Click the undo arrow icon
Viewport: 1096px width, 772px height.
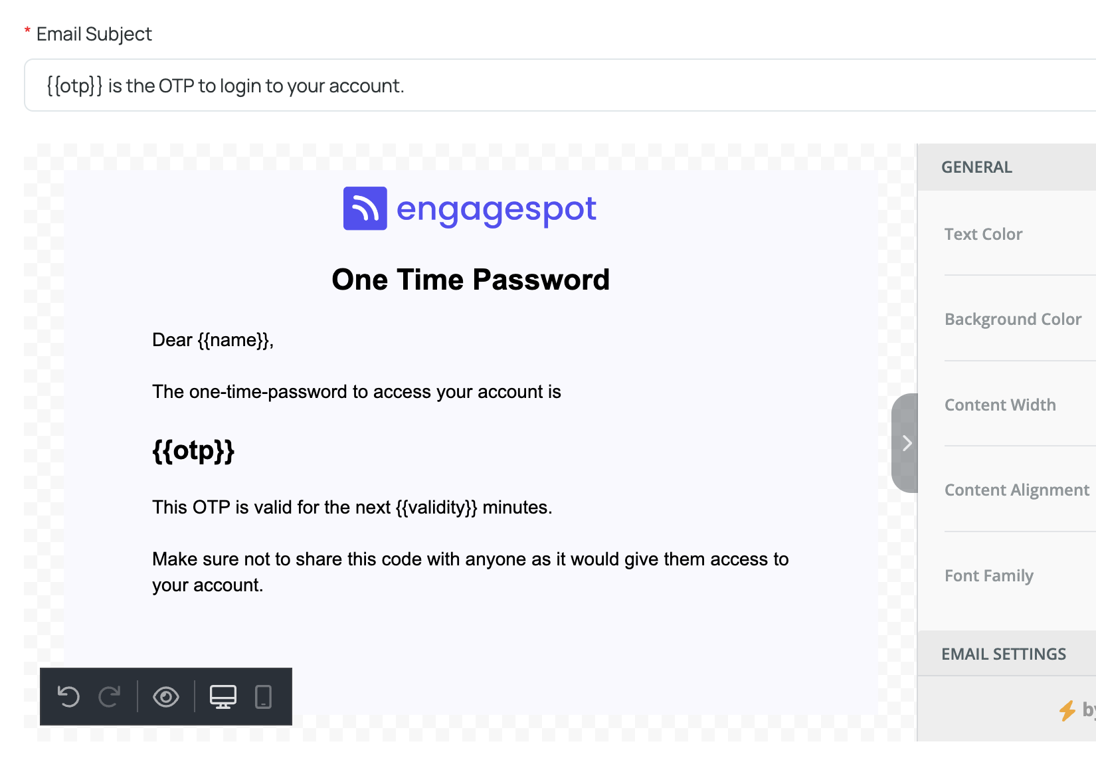point(68,697)
